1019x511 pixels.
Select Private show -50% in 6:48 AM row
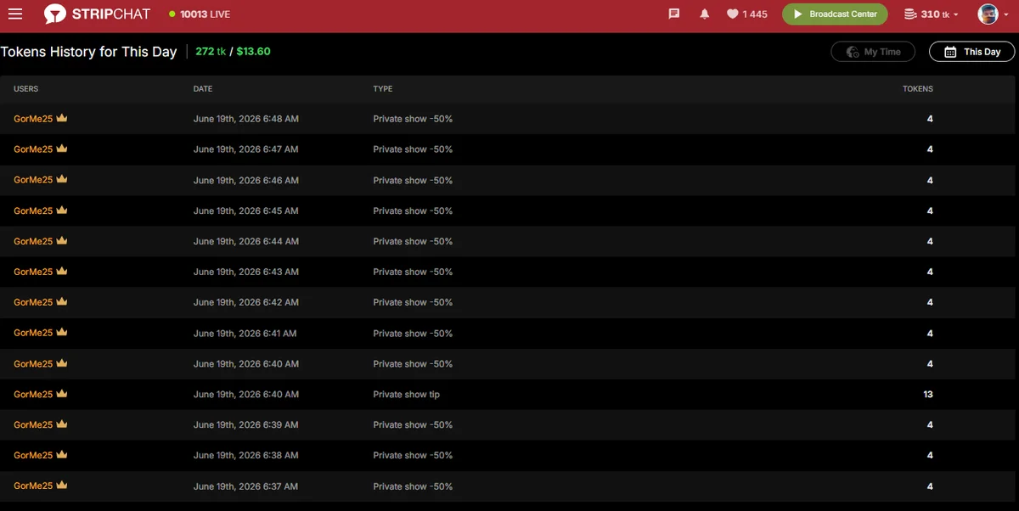(x=413, y=119)
